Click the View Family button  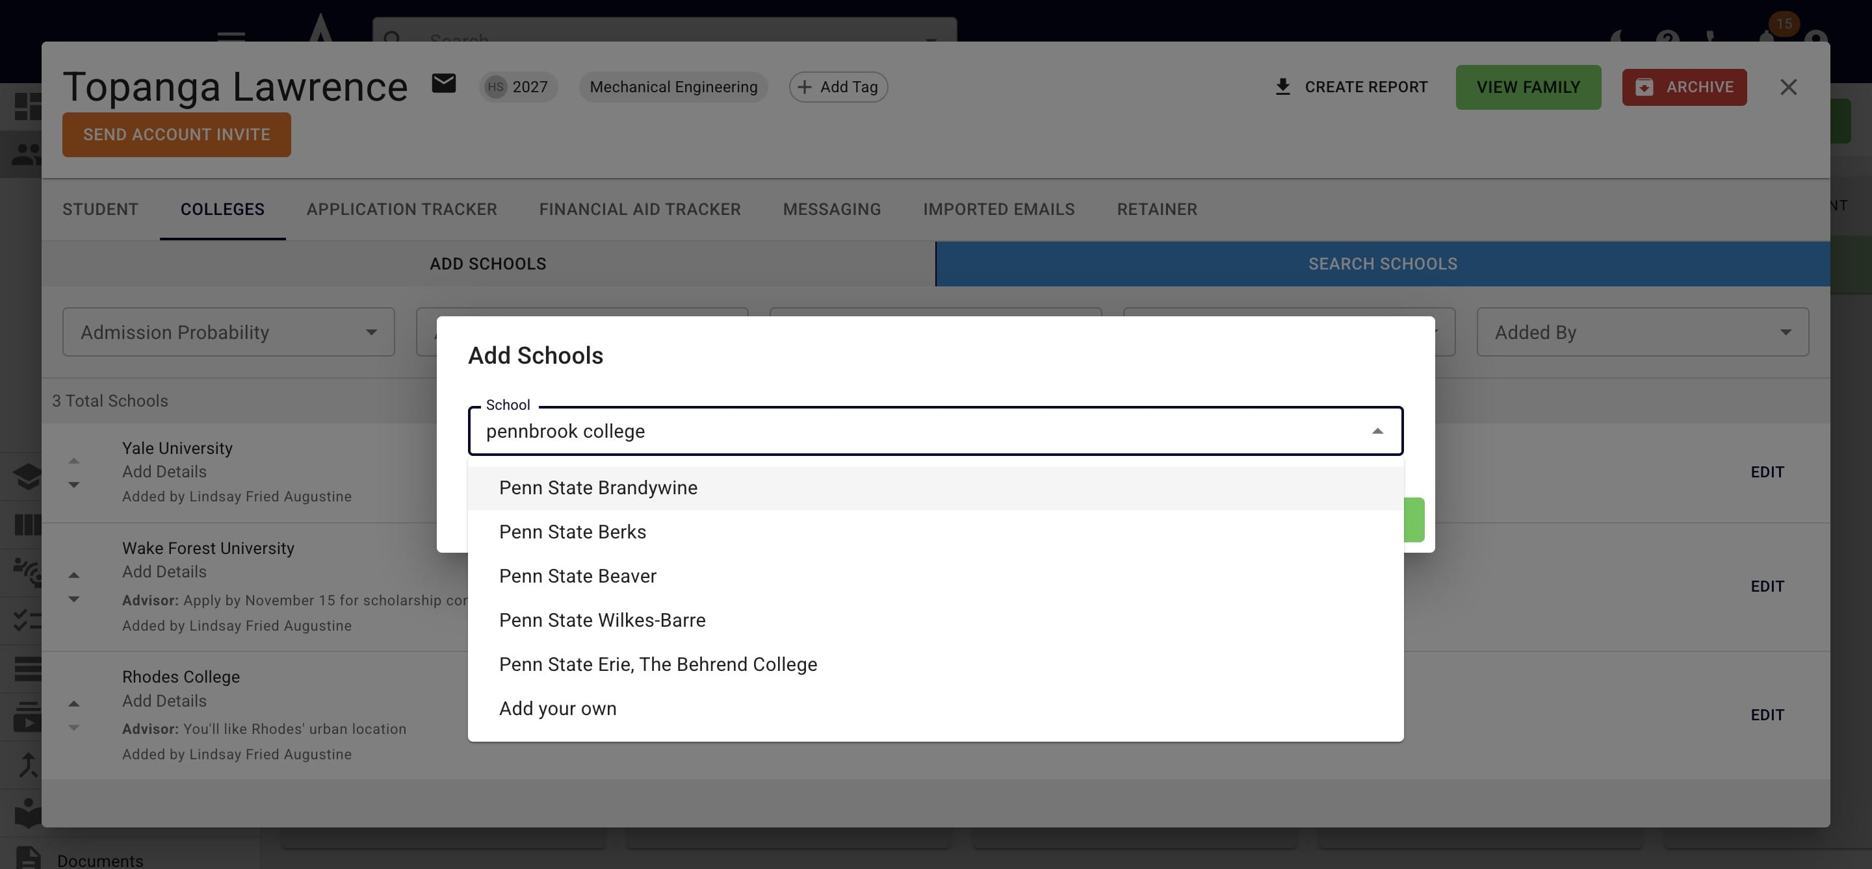[x=1527, y=87]
